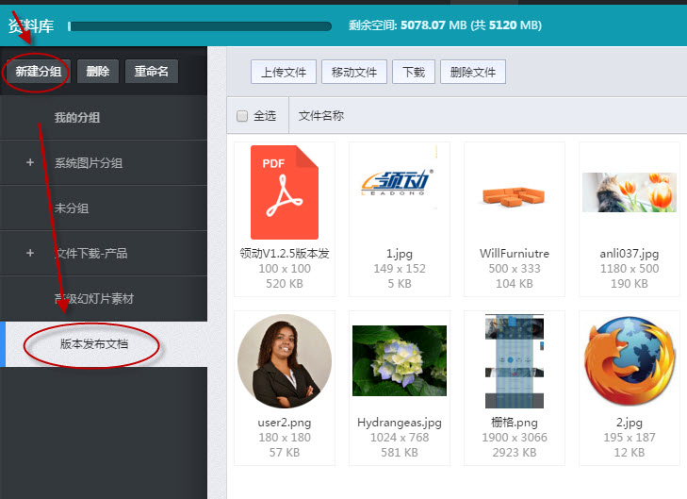The width and height of the screenshot is (687, 499).
Task: Select the Hydrangeas.jpg flower image
Action: [x=400, y=360]
